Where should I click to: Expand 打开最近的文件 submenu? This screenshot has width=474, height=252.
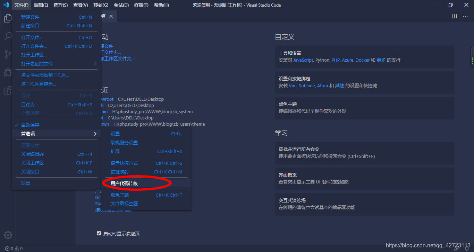(x=57, y=64)
